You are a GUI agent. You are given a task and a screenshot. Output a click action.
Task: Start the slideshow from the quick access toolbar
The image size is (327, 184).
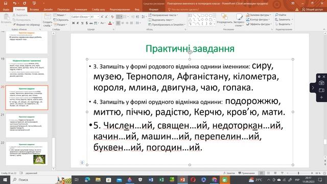(x=34, y=3)
